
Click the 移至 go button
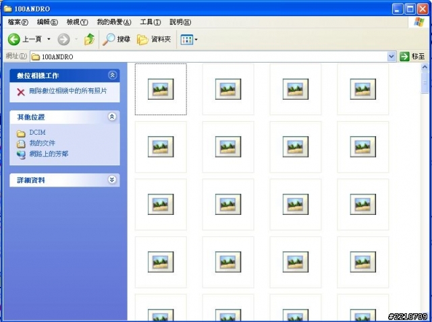(x=412, y=57)
